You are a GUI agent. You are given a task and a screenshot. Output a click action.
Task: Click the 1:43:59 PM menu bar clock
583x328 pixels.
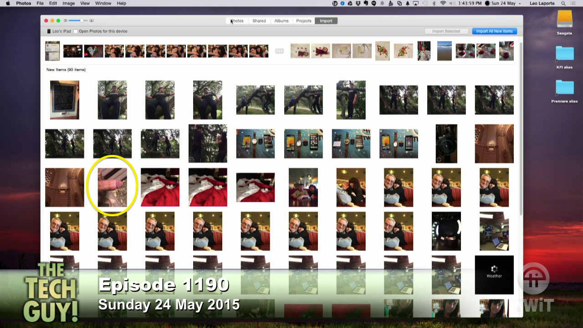tap(470, 3)
